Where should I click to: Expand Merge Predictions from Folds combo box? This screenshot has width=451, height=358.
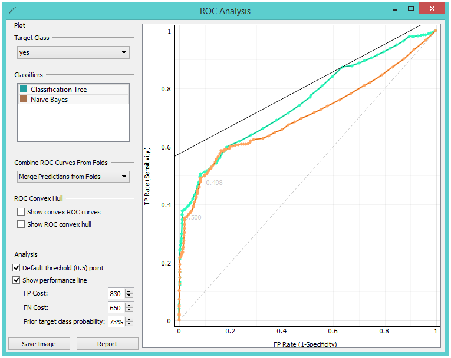point(73,177)
